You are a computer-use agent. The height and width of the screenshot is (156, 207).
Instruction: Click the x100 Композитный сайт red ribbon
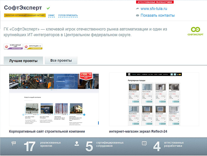click(86, 76)
